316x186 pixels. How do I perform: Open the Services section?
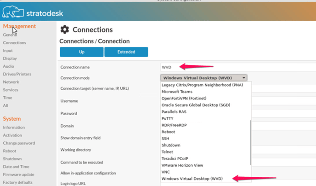click(x=11, y=90)
